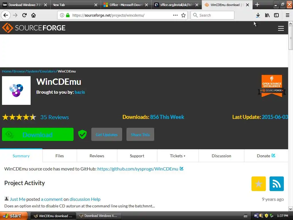Show site information via the info icon
Screen dimensions: 293x220
62,15
